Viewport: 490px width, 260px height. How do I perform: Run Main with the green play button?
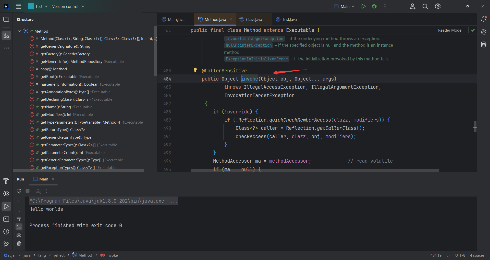(x=363, y=6)
